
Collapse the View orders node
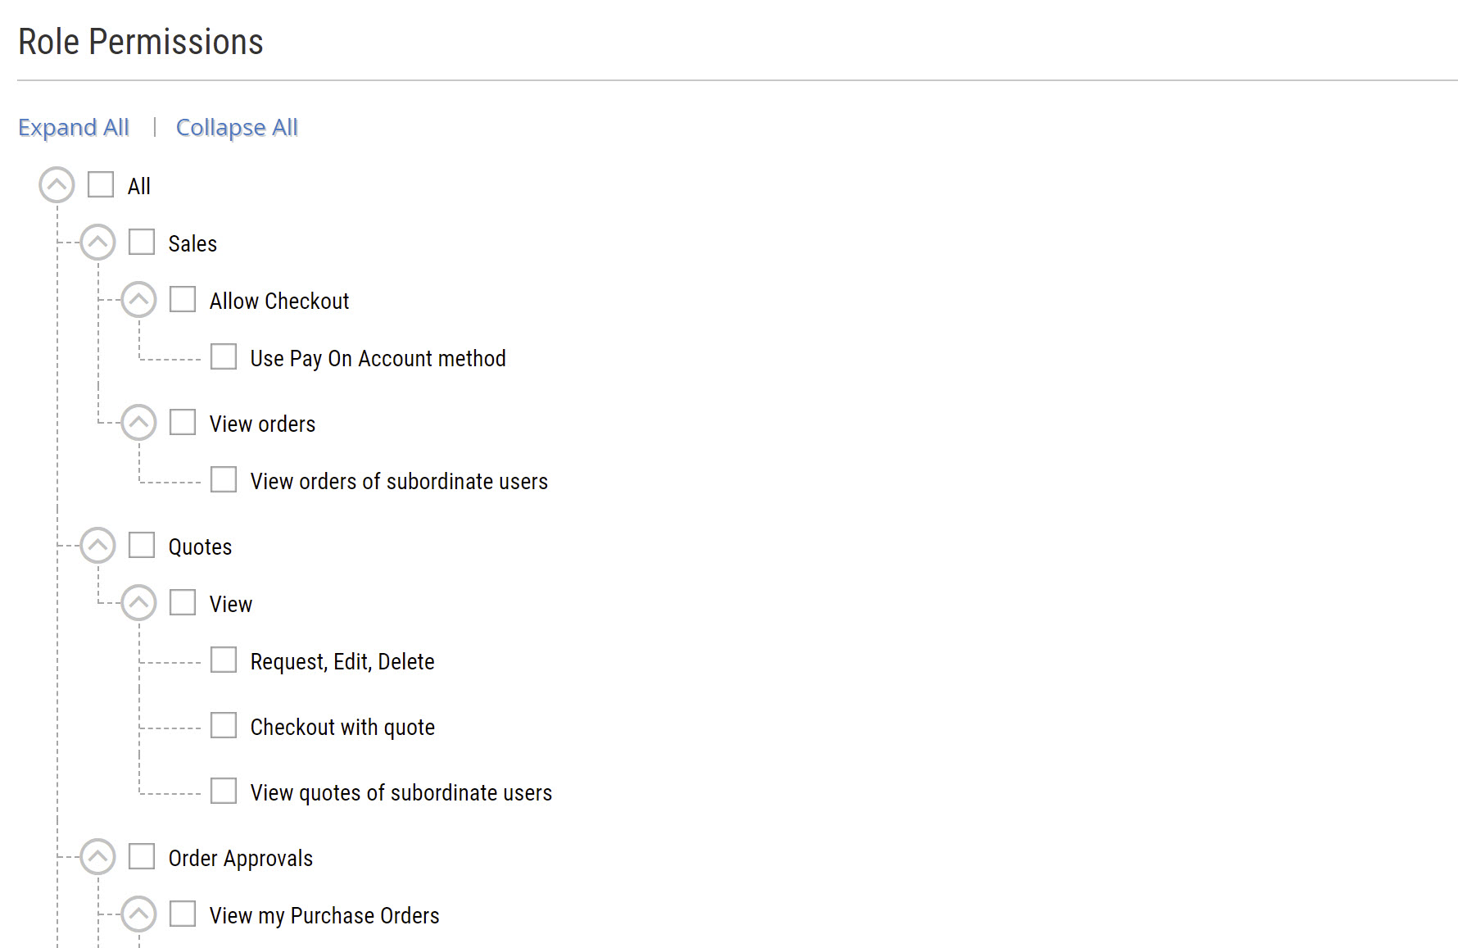(138, 423)
